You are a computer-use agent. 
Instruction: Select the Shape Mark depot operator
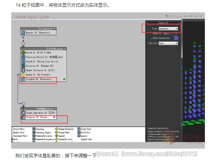(x=63, y=132)
